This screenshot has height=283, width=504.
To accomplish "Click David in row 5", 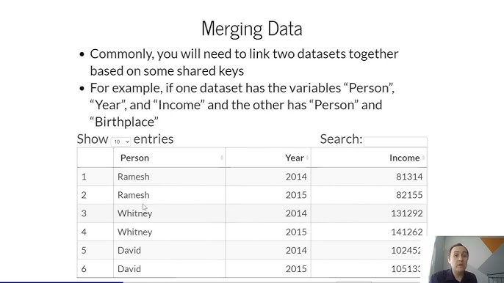I will [x=129, y=250].
